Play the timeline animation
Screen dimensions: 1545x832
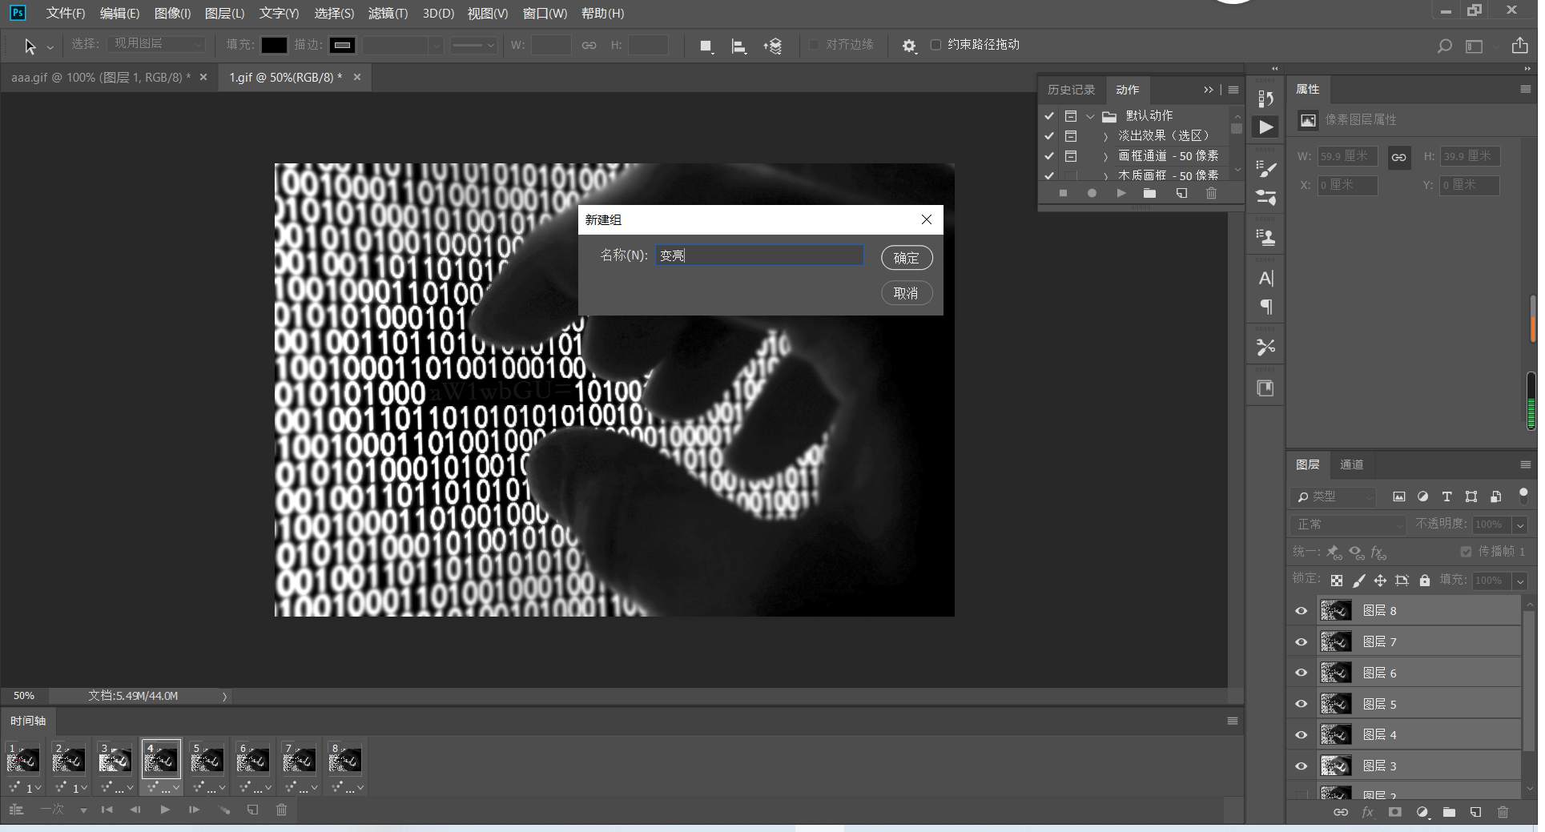[x=165, y=810]
